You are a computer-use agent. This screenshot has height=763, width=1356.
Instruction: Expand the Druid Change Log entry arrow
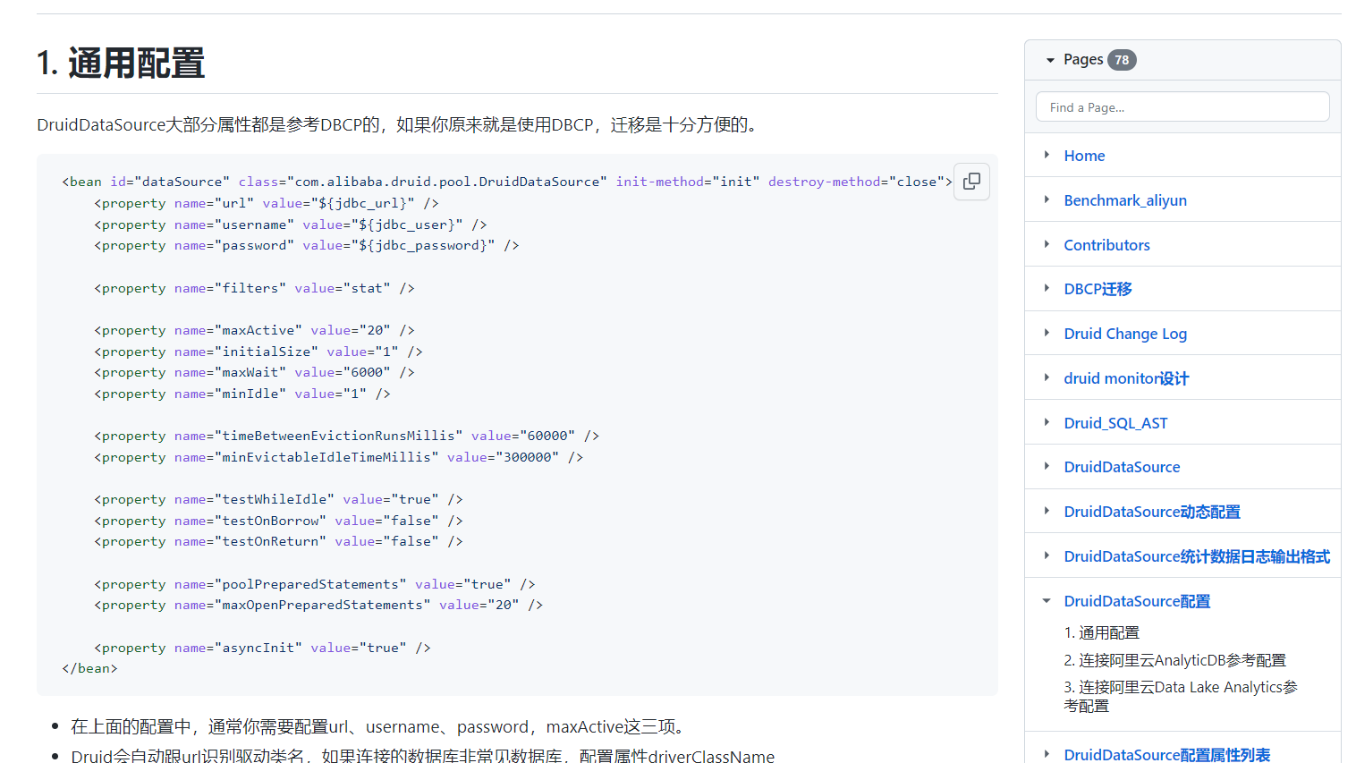pyautogui.click(x=1047, y=333)
